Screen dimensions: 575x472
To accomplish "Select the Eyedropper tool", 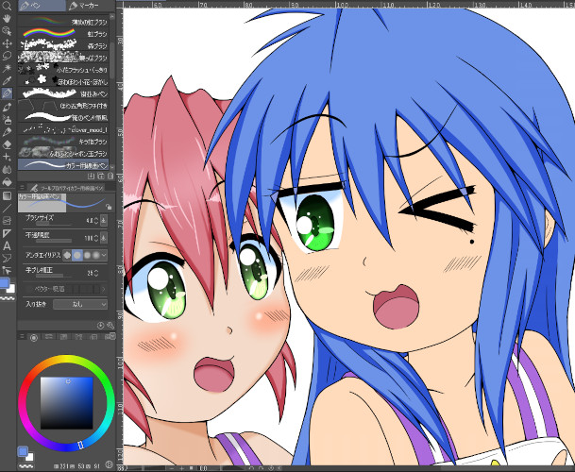I will pos(7,80).
